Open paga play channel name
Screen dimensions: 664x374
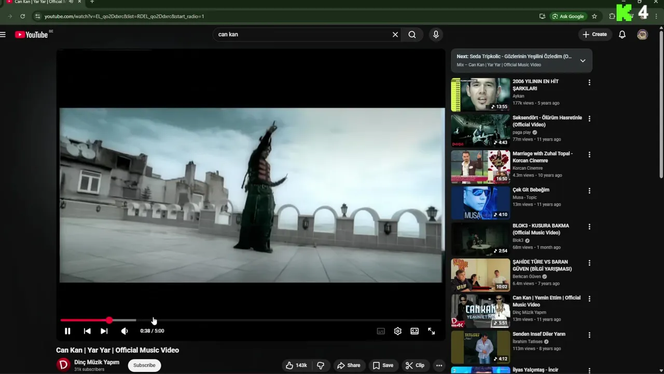click(522, 132)
